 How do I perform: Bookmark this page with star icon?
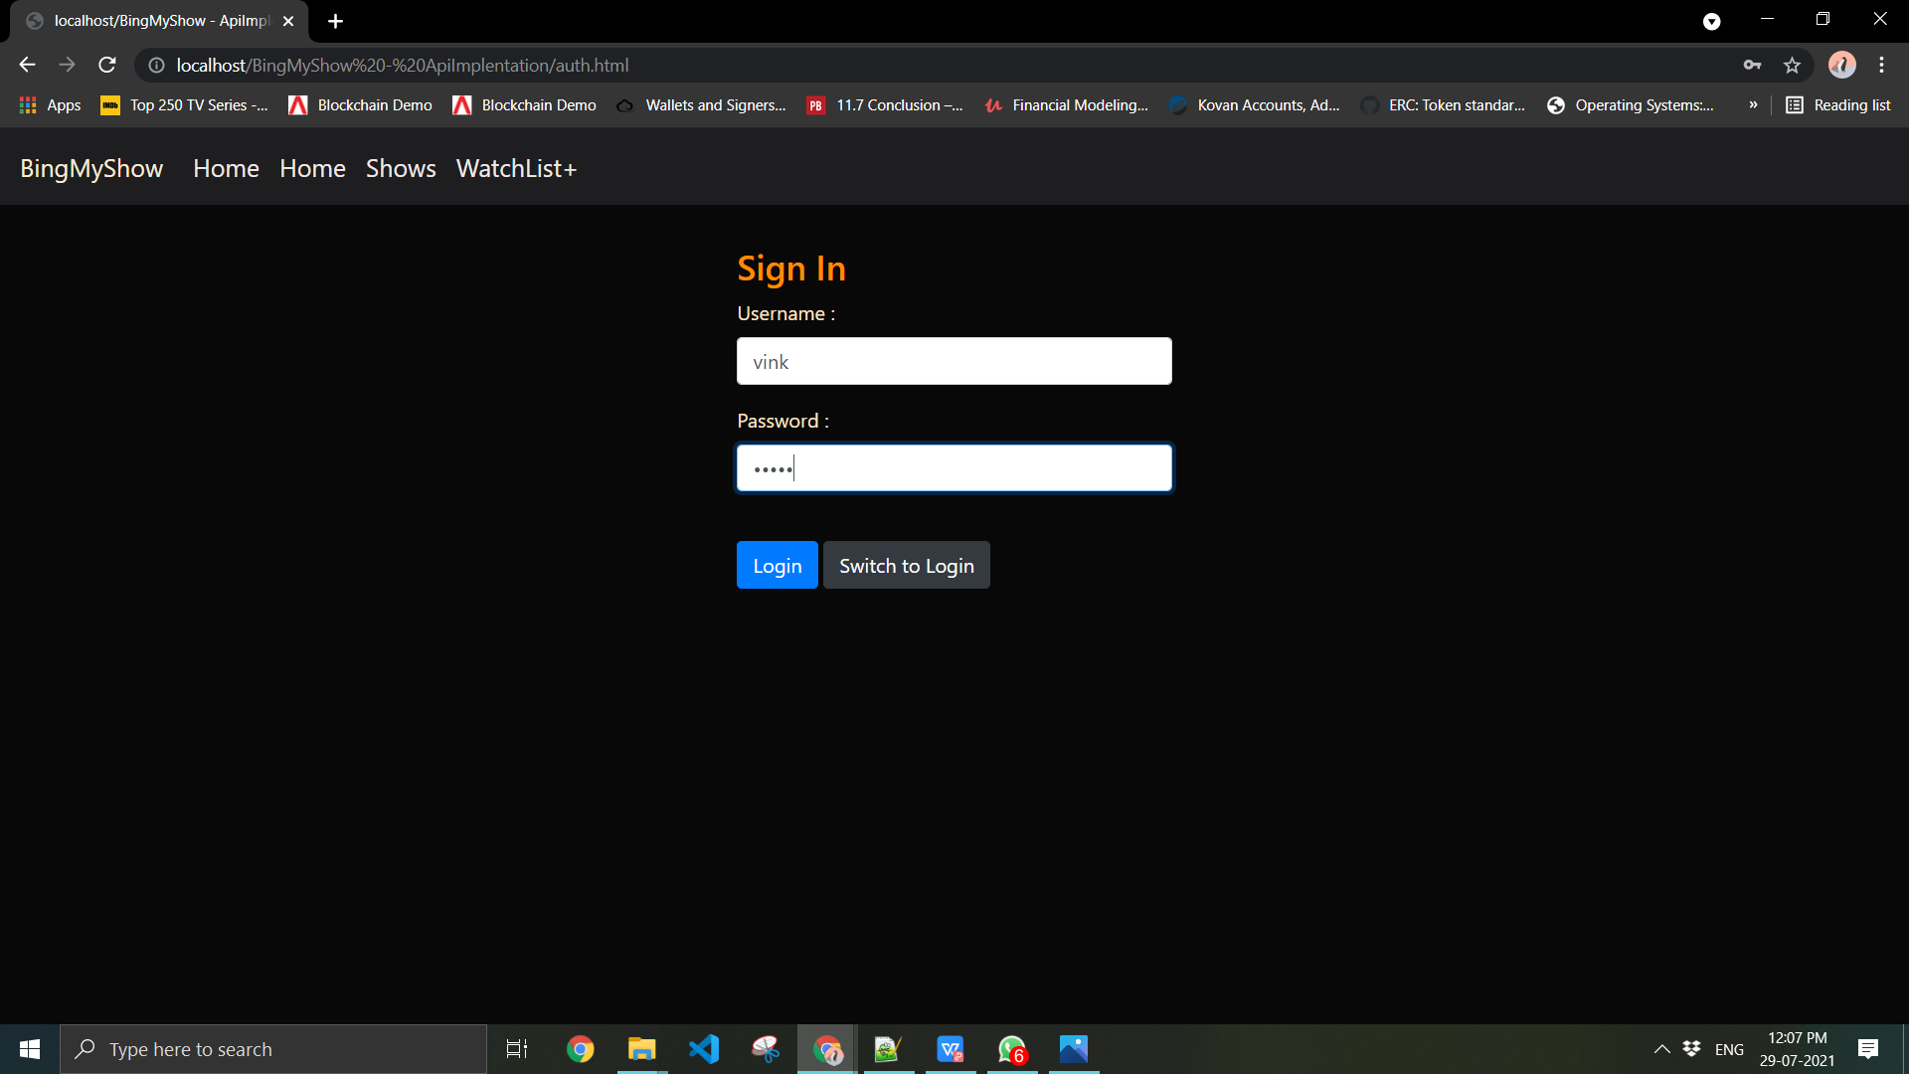tap(1792, 66)
